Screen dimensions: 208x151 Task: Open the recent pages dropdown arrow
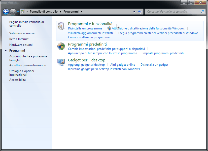(18, 12)
